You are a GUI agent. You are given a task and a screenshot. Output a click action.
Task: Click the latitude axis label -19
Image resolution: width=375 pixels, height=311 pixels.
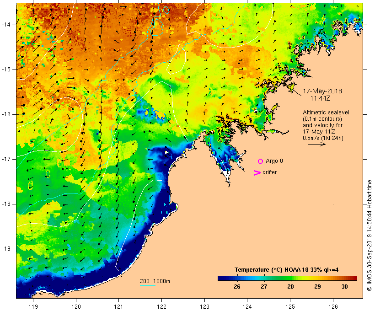click(5, 249)
